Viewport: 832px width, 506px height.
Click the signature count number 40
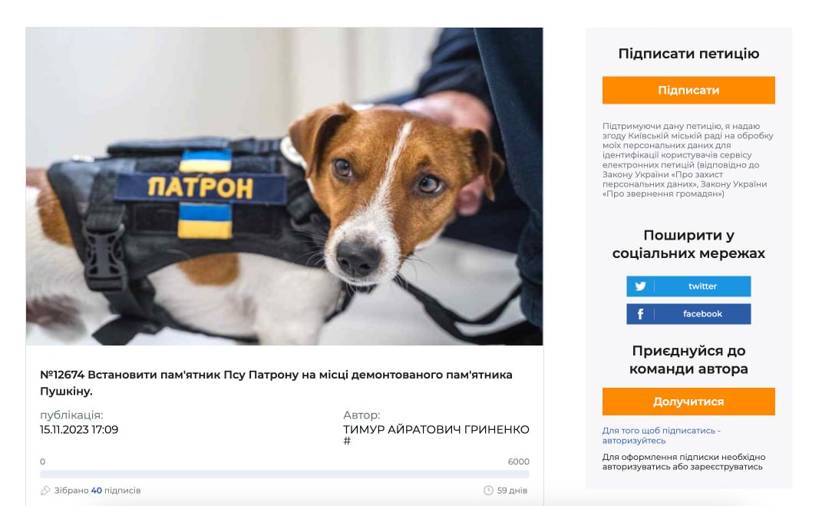point(96,491)
